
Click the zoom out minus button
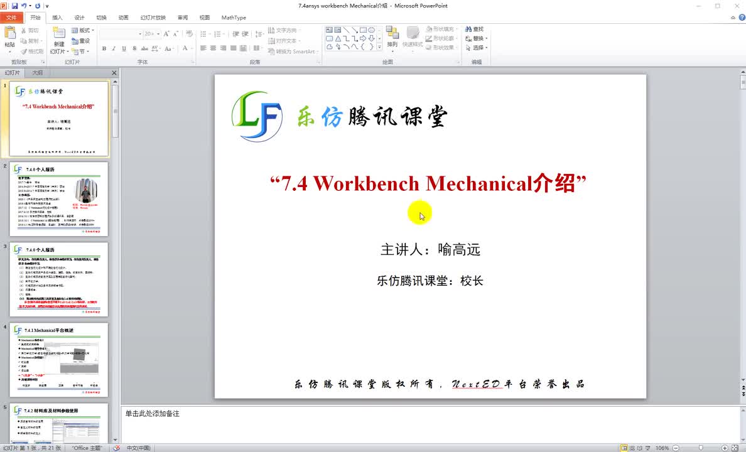click(x=676, y=448)
